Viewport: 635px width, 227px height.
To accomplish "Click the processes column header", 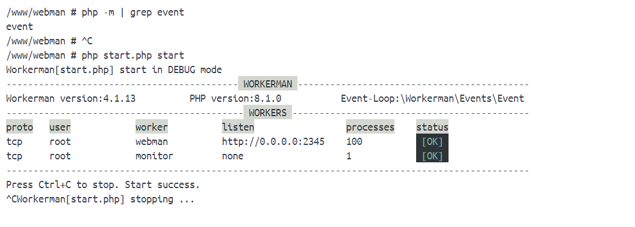I will 370,127.
